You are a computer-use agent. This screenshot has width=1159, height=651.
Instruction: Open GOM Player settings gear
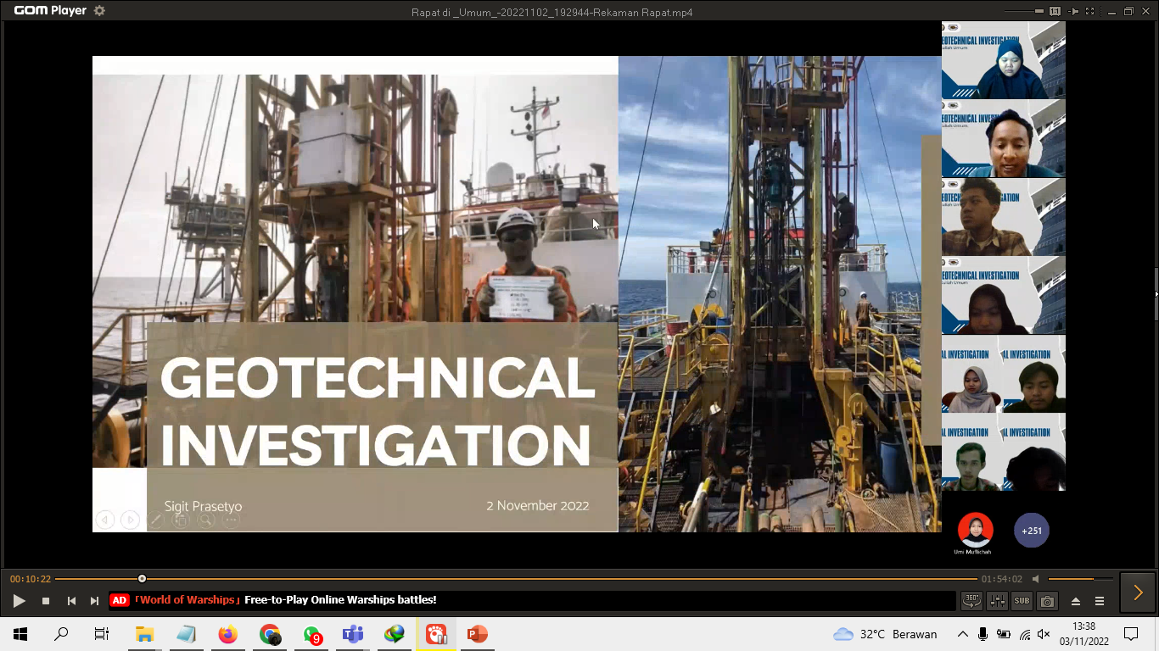(x=99, y=11)
